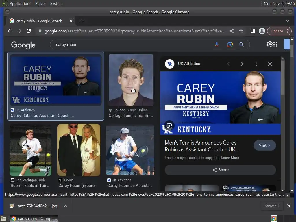Switch to Chrome in the taskbar

click(x=34, y=219)
